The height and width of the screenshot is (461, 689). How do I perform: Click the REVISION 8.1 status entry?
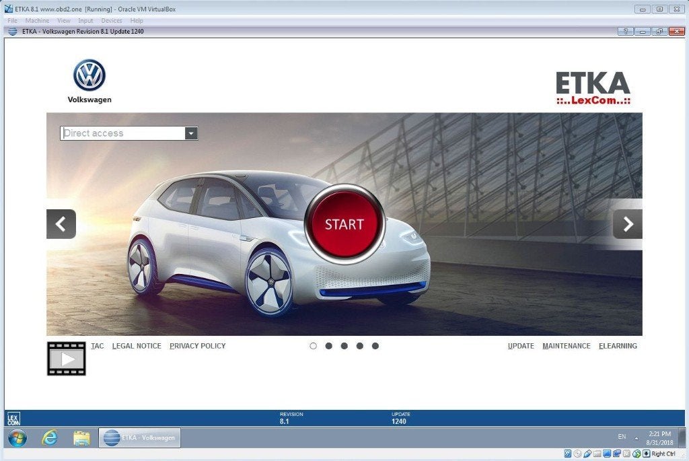(x=291, y=418)
